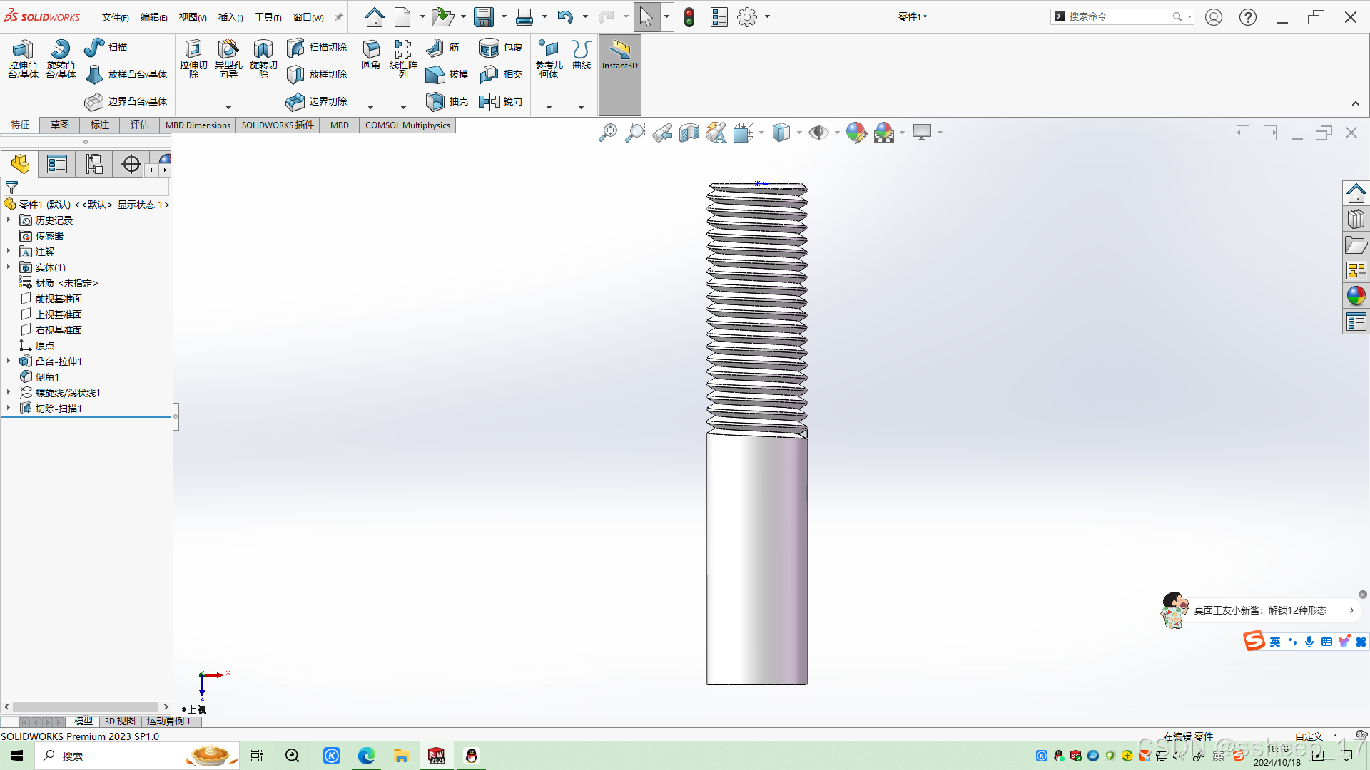
Task: Click the Rebuild traffic light icon
Action: pos(689,17)
